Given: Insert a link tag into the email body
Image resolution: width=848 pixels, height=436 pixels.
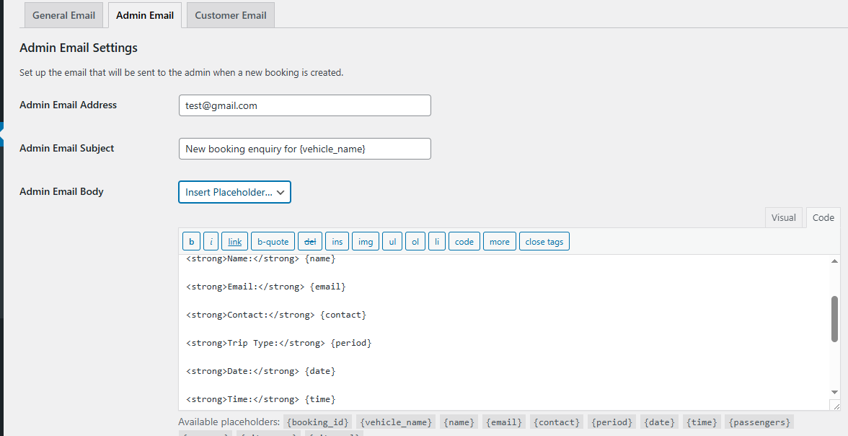Looking at the screenshot, I should pyautogui.click(x=234, y=240).
